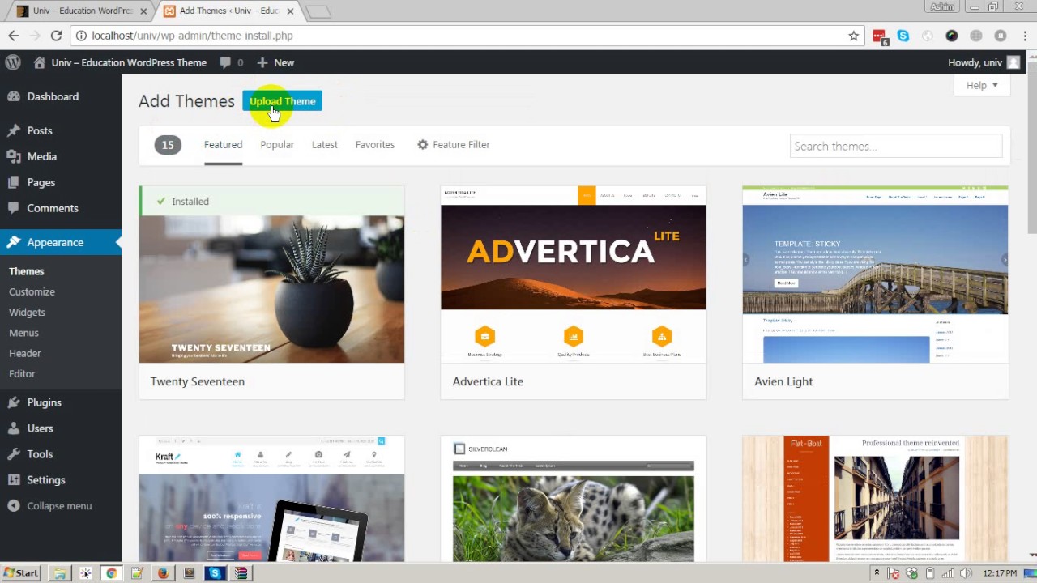Switch to the Popular tab
The height and width of the screenshot is (583, 1037).
277,145
